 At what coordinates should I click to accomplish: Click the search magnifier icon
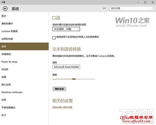tap(152, 8)
